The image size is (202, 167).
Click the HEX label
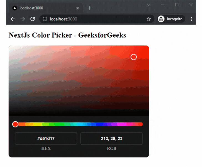tap(46, 148)
